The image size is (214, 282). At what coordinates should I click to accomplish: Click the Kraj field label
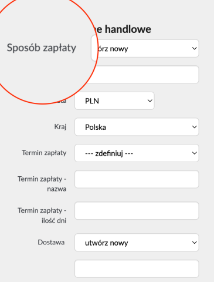click(x=60, y=127)
